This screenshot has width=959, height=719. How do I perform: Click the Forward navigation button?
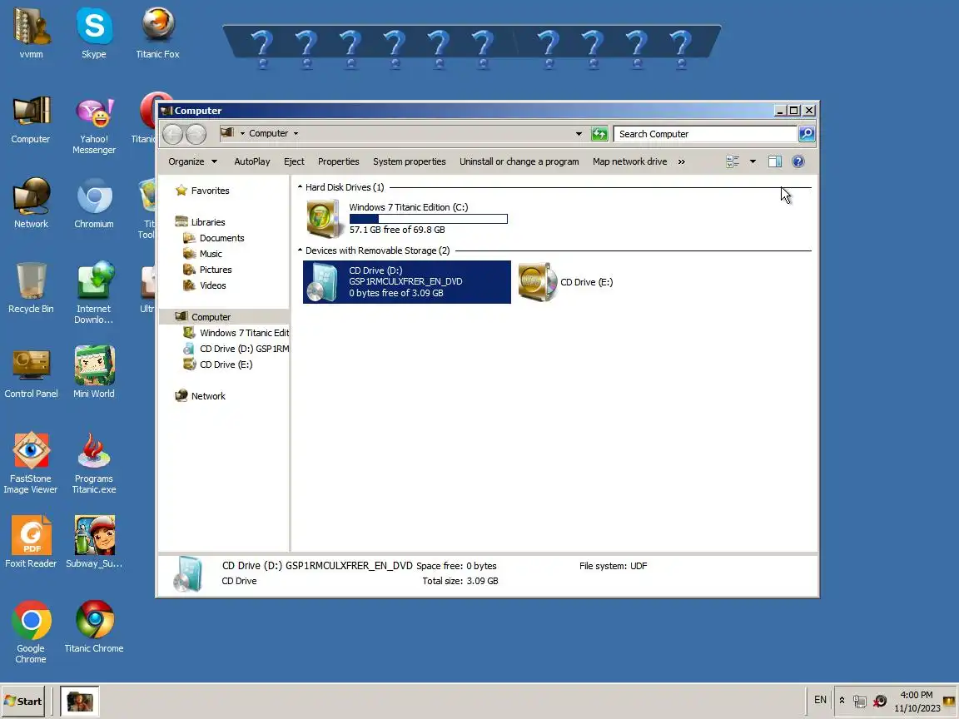coord(196,134)
